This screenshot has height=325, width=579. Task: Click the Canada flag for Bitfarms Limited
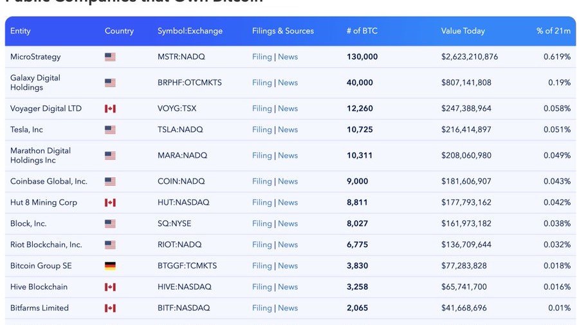click(110, 308)
